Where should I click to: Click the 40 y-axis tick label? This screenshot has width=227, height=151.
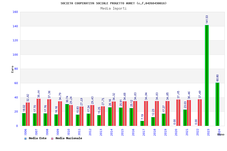(x=16, y=97)
